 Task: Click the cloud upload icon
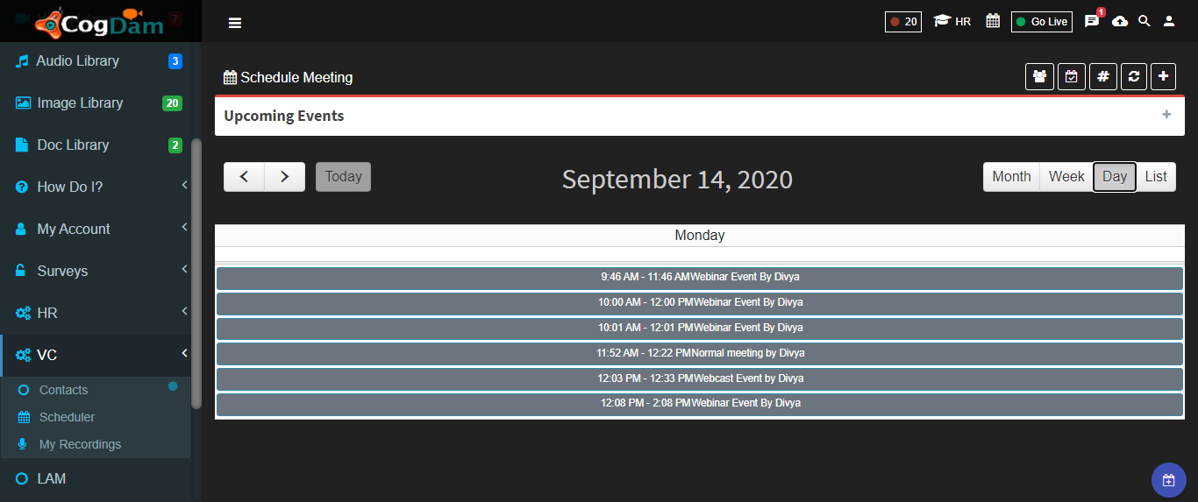click(x=1120, y=21)
